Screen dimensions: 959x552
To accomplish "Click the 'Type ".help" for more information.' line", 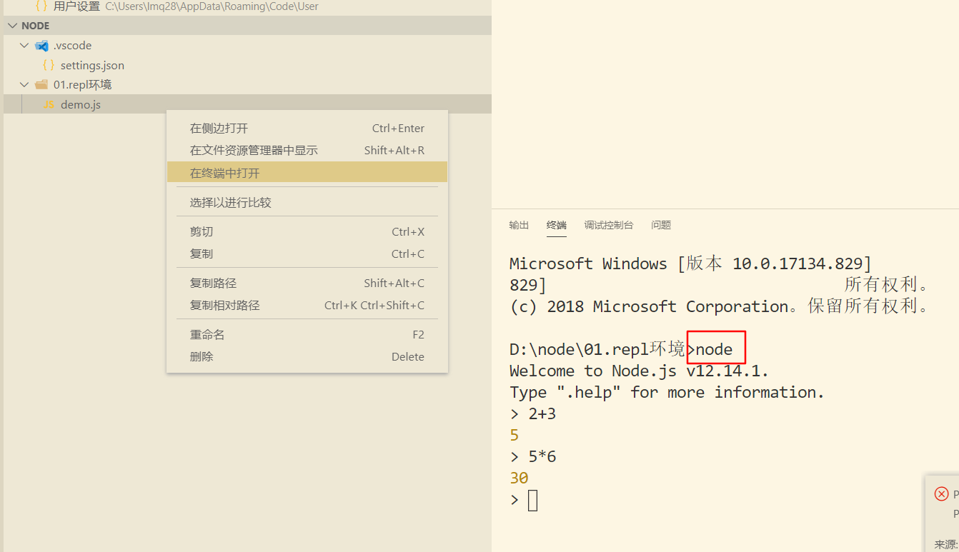I will click(x=667, y=393).
